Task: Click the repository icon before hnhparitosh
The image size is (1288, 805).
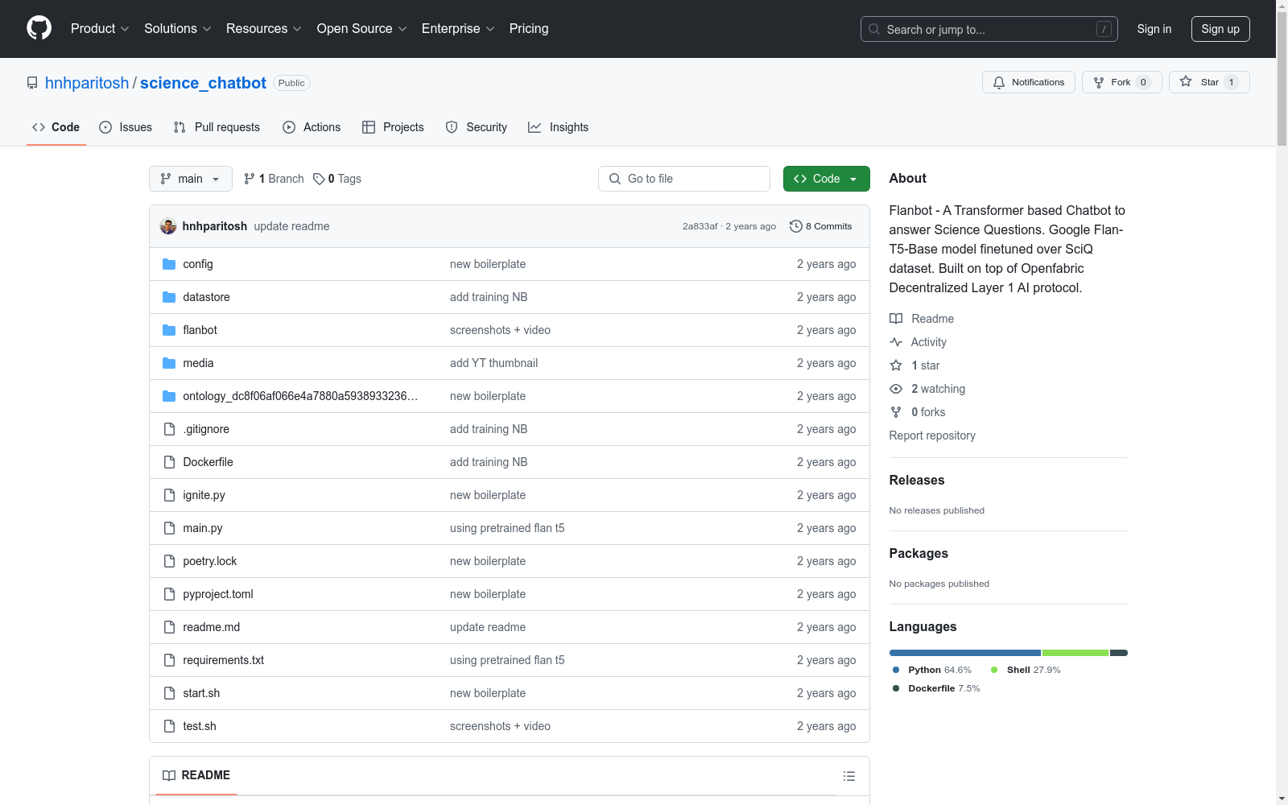Action: click(32, 83)
